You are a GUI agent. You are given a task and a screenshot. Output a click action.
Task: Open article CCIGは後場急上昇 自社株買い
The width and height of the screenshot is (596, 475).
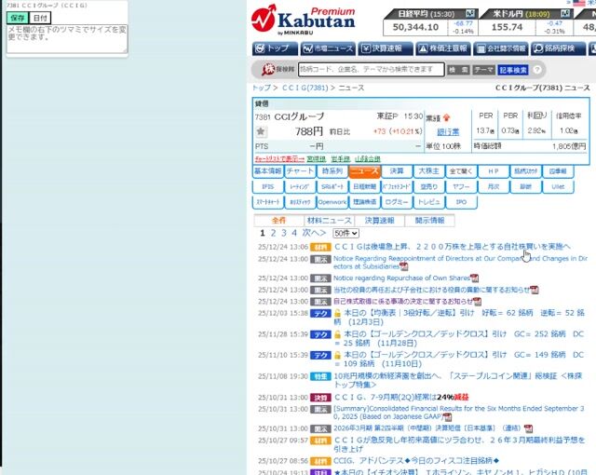click(452, 247)
